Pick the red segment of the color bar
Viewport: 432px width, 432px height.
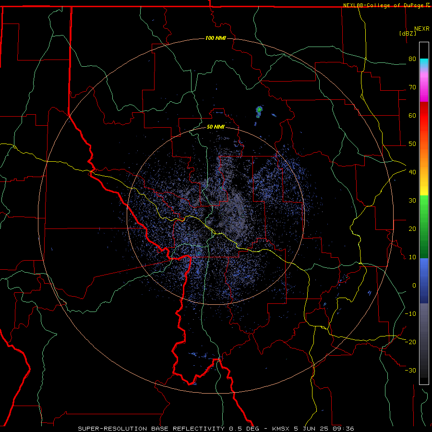pos(424,116)
